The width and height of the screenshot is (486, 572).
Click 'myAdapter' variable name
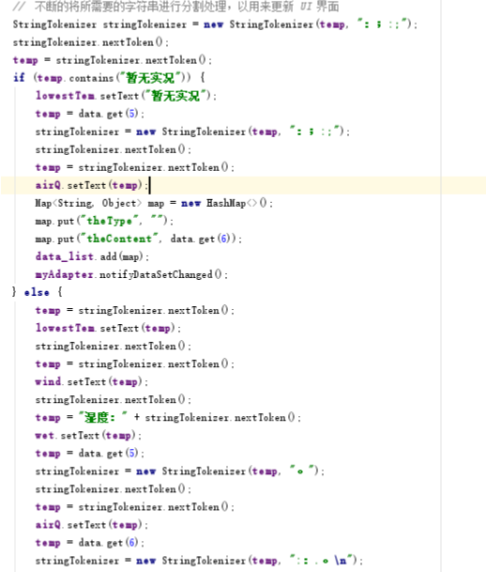pyautogui.click(x=65, y=274)
